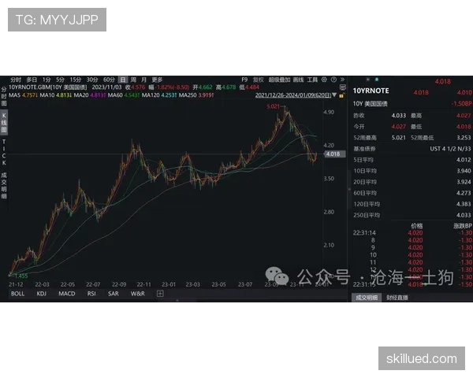The height and width of the screenshot is (378, 473).
Task: Click the 22:31:14 trade row
Action: pos(412,233)
